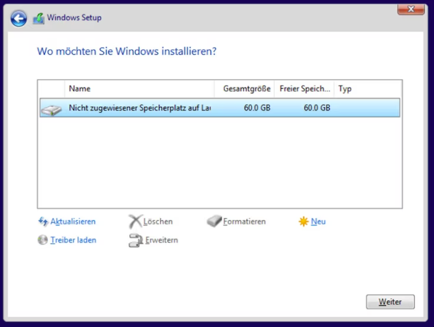This screenshot has width=434, height=327.
Task: Click the Windows Setup title icon
Action: click(39, 18)
